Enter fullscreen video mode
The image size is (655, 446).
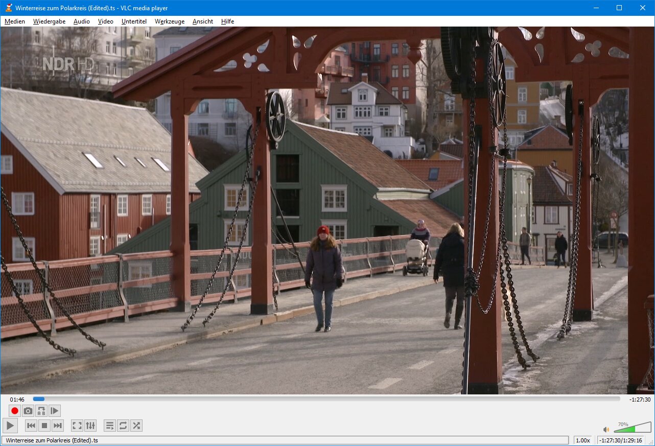[x=77, y=426]
